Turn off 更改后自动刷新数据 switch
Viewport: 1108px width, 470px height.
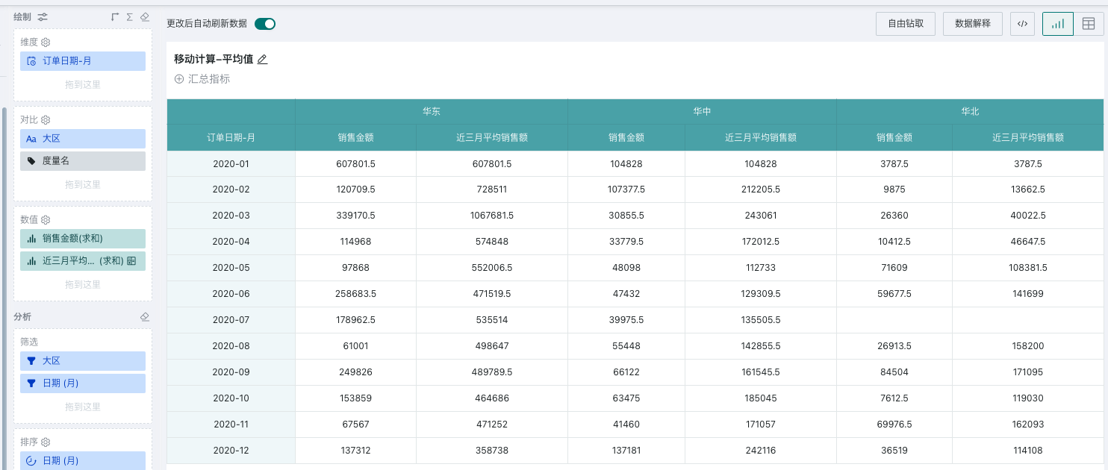coord(265,24)
